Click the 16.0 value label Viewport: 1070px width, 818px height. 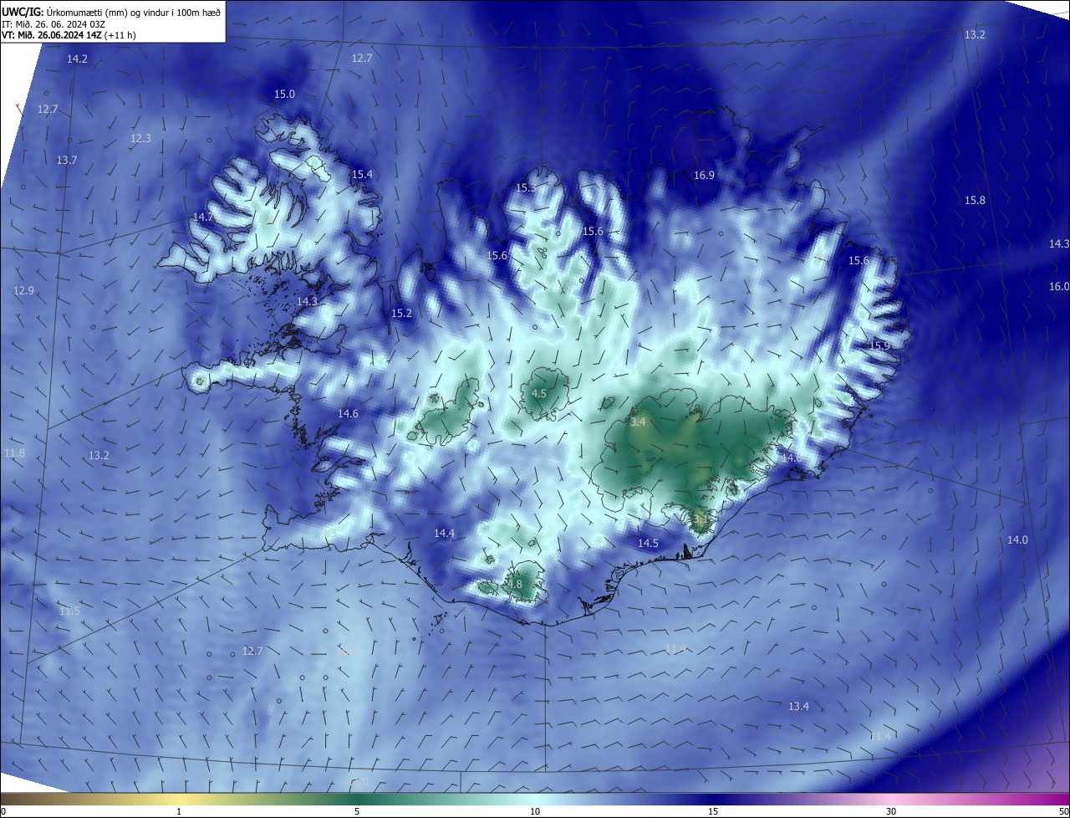point(1059,287)
